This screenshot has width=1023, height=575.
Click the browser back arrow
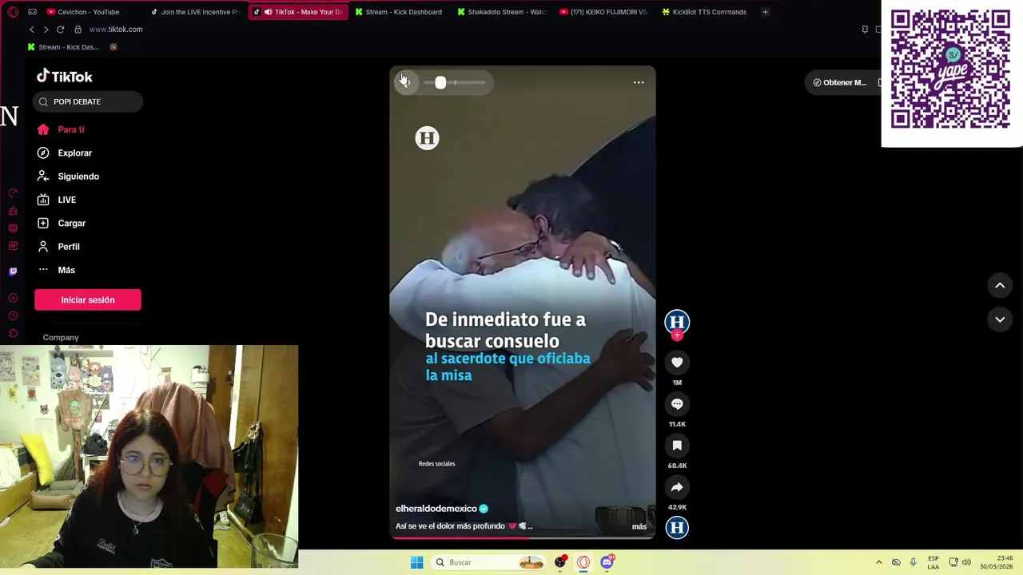tap(32, 30)
